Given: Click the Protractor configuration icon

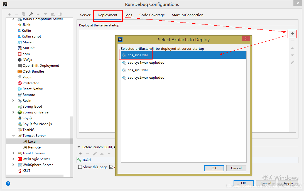Looking at the screenshot, I should tap(19, 83).
